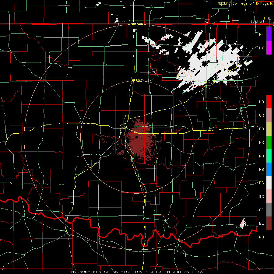Click the GR legend label
The width and height of the screenshot is (274, 274).
261,115
